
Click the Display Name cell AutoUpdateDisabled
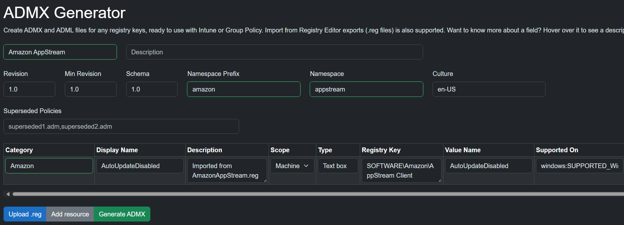click(x=140, y=166)
